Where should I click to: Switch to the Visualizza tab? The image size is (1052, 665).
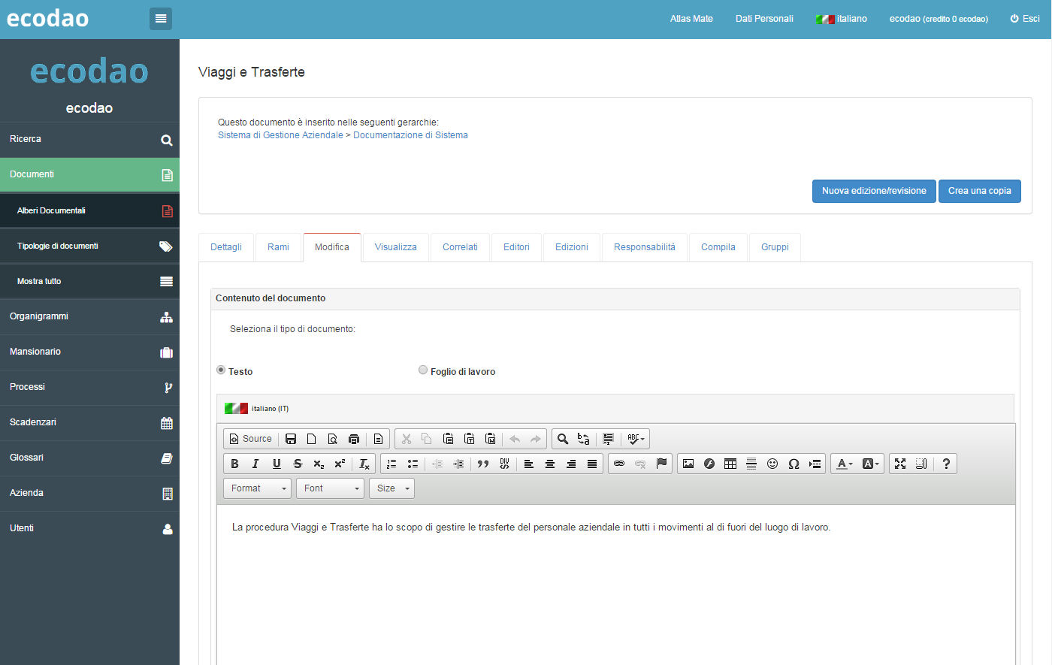tap(395, 247)
